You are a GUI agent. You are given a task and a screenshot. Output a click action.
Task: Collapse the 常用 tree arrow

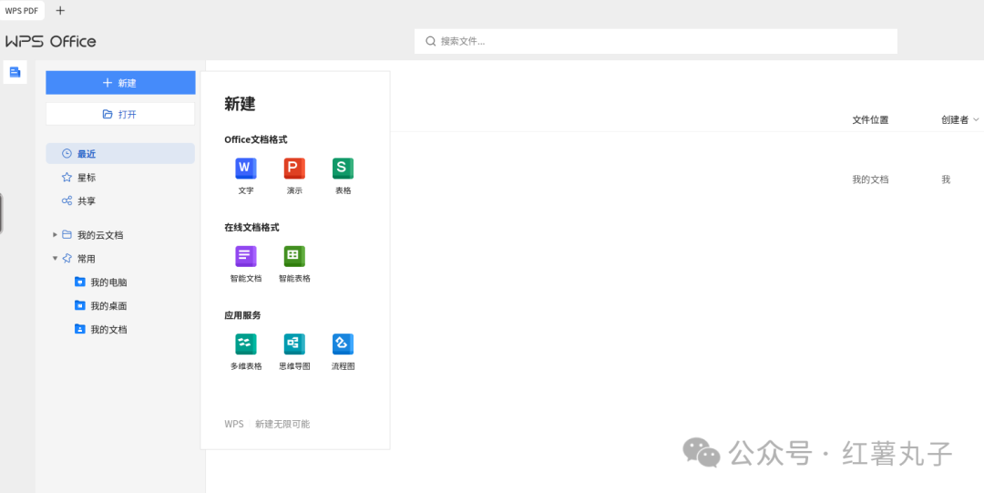coord(55,258)
